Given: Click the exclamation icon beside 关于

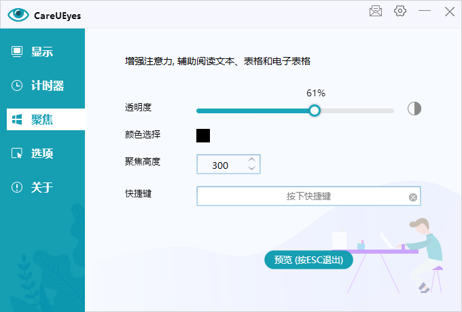Looking at the screenshot, I should click(17, 187).
